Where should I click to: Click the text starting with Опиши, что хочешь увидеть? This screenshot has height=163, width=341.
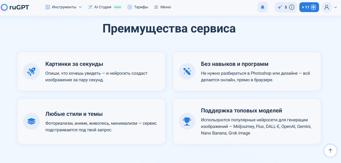click(x=97, y=77)
